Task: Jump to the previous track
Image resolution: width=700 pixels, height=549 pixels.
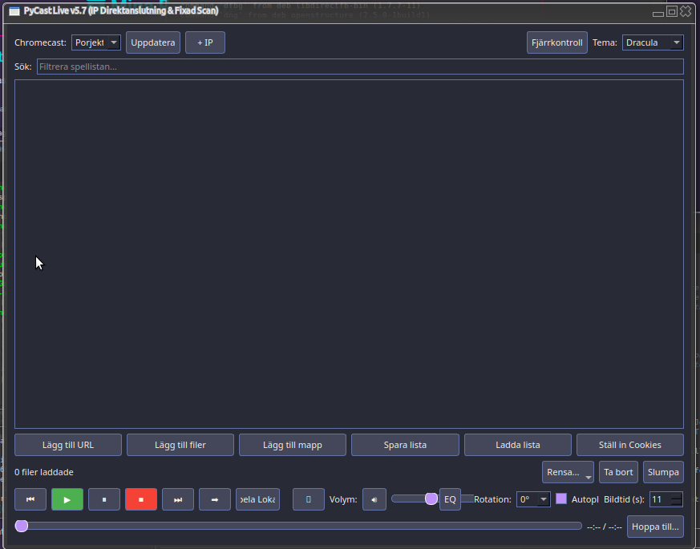Action: [x=30, y=499]
